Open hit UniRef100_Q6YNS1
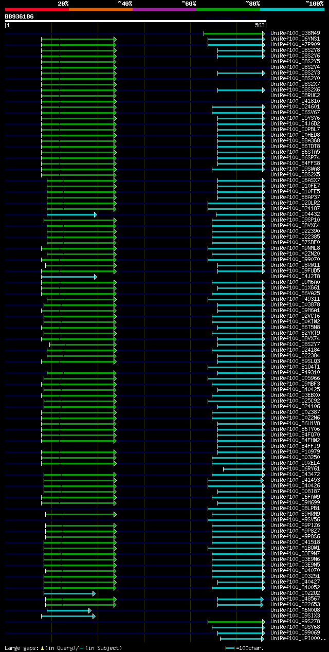The image size is (329, 652). [x=296, y=39]
